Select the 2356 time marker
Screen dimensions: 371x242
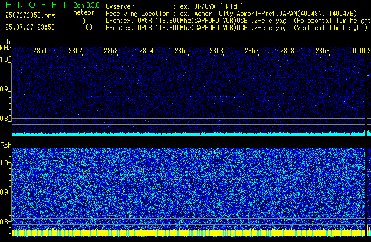216,51
